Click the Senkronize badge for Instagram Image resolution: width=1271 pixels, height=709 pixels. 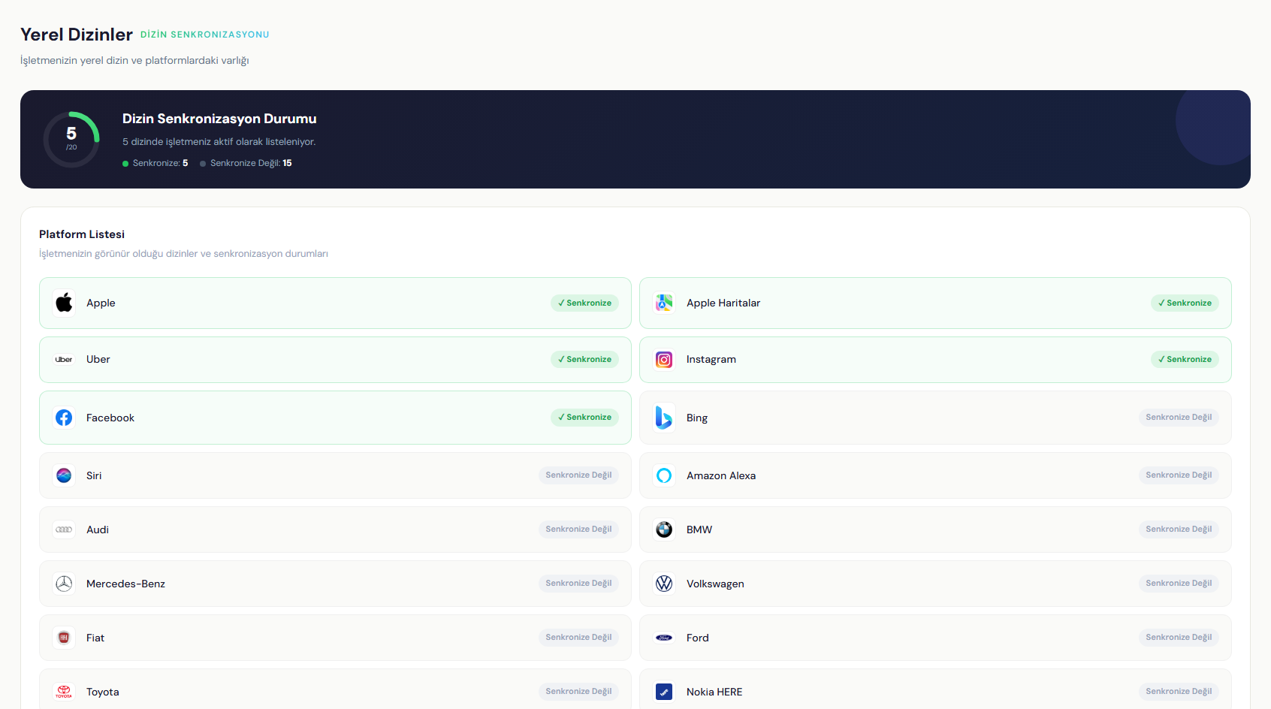[1185, 359]
